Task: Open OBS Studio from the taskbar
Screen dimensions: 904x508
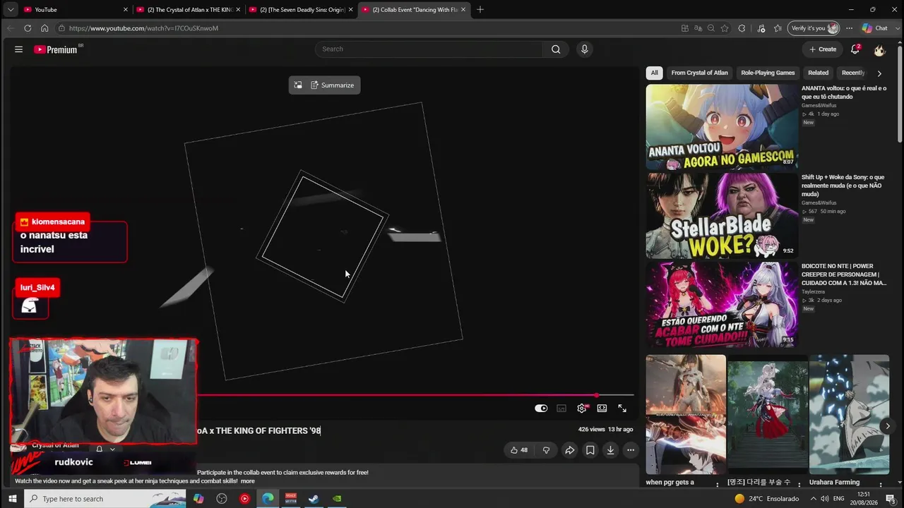Action: point(222,499)
